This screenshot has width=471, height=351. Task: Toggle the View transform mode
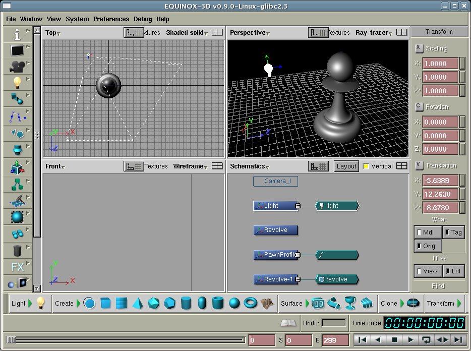pos(428,271)
